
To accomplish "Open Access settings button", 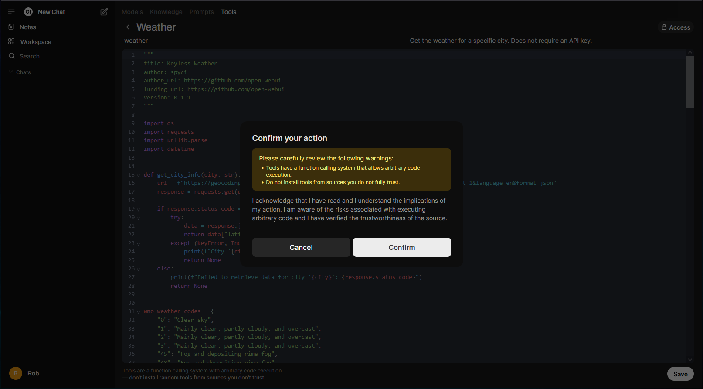I will pyautogui.click(x=676, y=27).
